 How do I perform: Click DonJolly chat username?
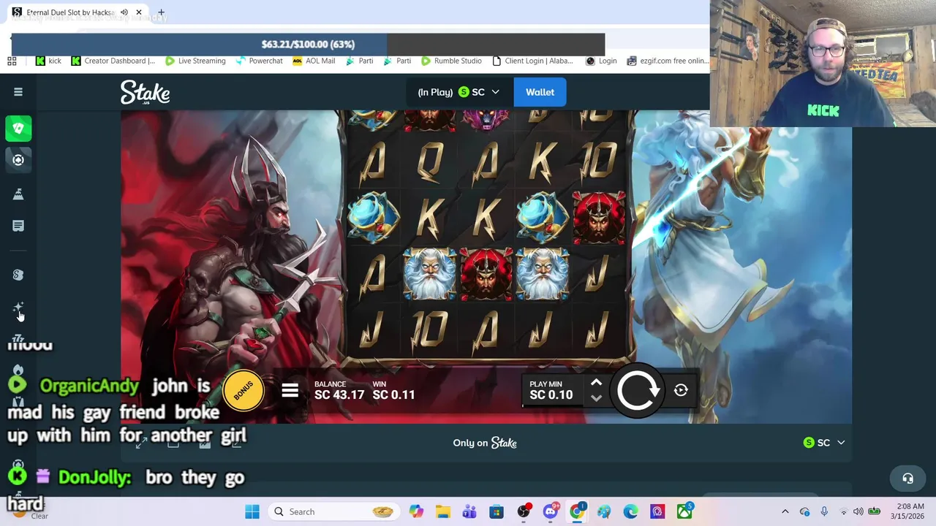(x=94, y=478)
